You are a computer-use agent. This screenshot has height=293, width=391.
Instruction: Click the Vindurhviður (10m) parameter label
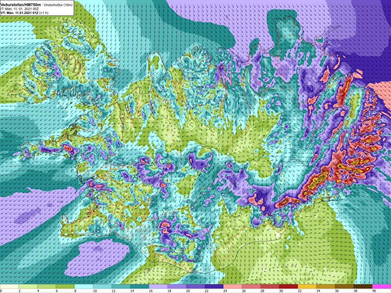tap(57, 5)
